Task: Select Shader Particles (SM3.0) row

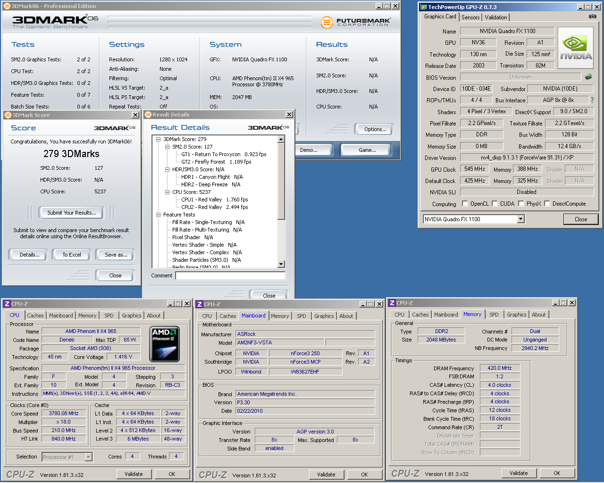Action: (206, 260)
